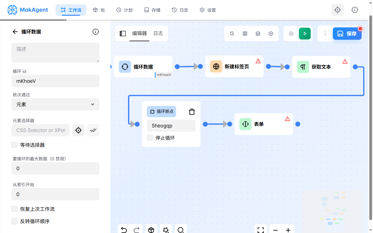373x233 pixels.
Task: Open the data table icon in the toolbar
Action: [245, 34]
